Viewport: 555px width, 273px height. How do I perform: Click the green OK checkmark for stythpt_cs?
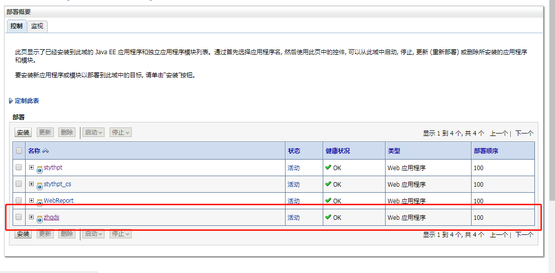[x=328, y=184]
